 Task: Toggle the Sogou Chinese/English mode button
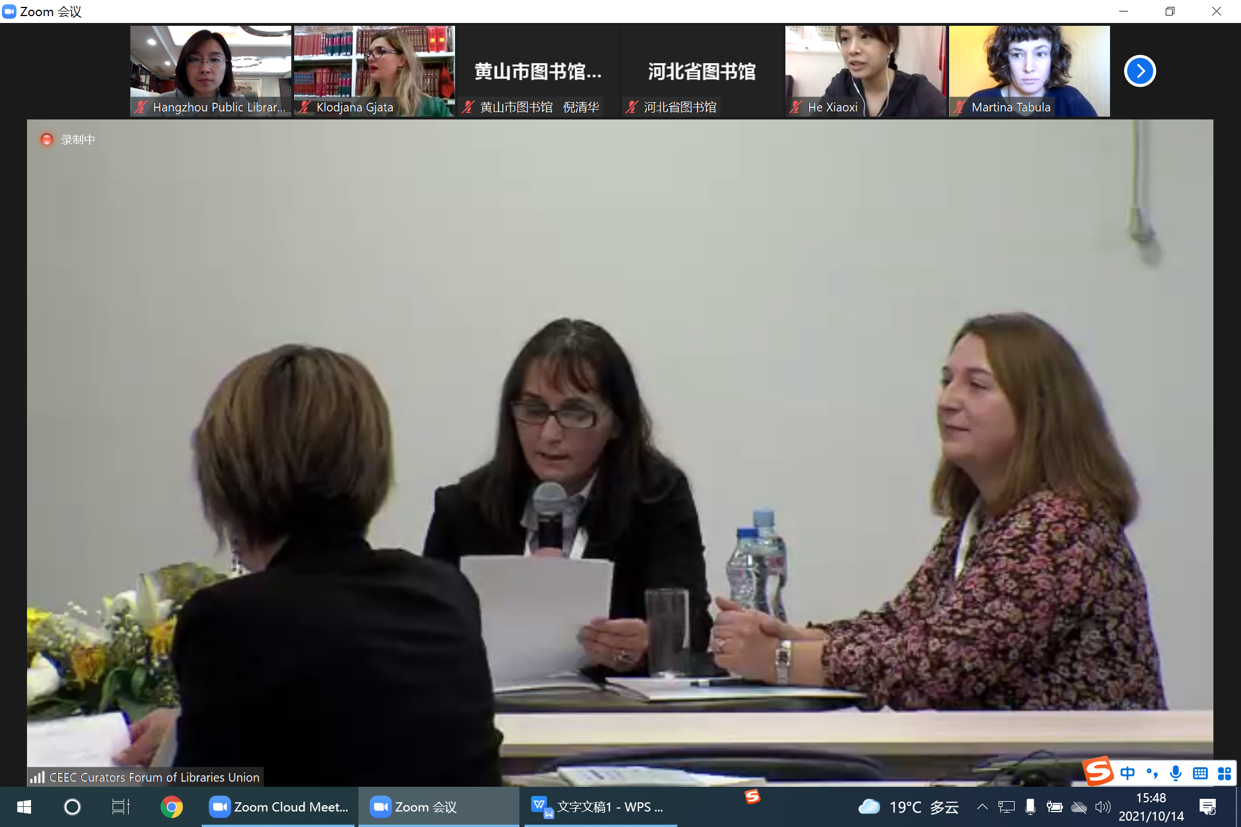(1127, 774)
